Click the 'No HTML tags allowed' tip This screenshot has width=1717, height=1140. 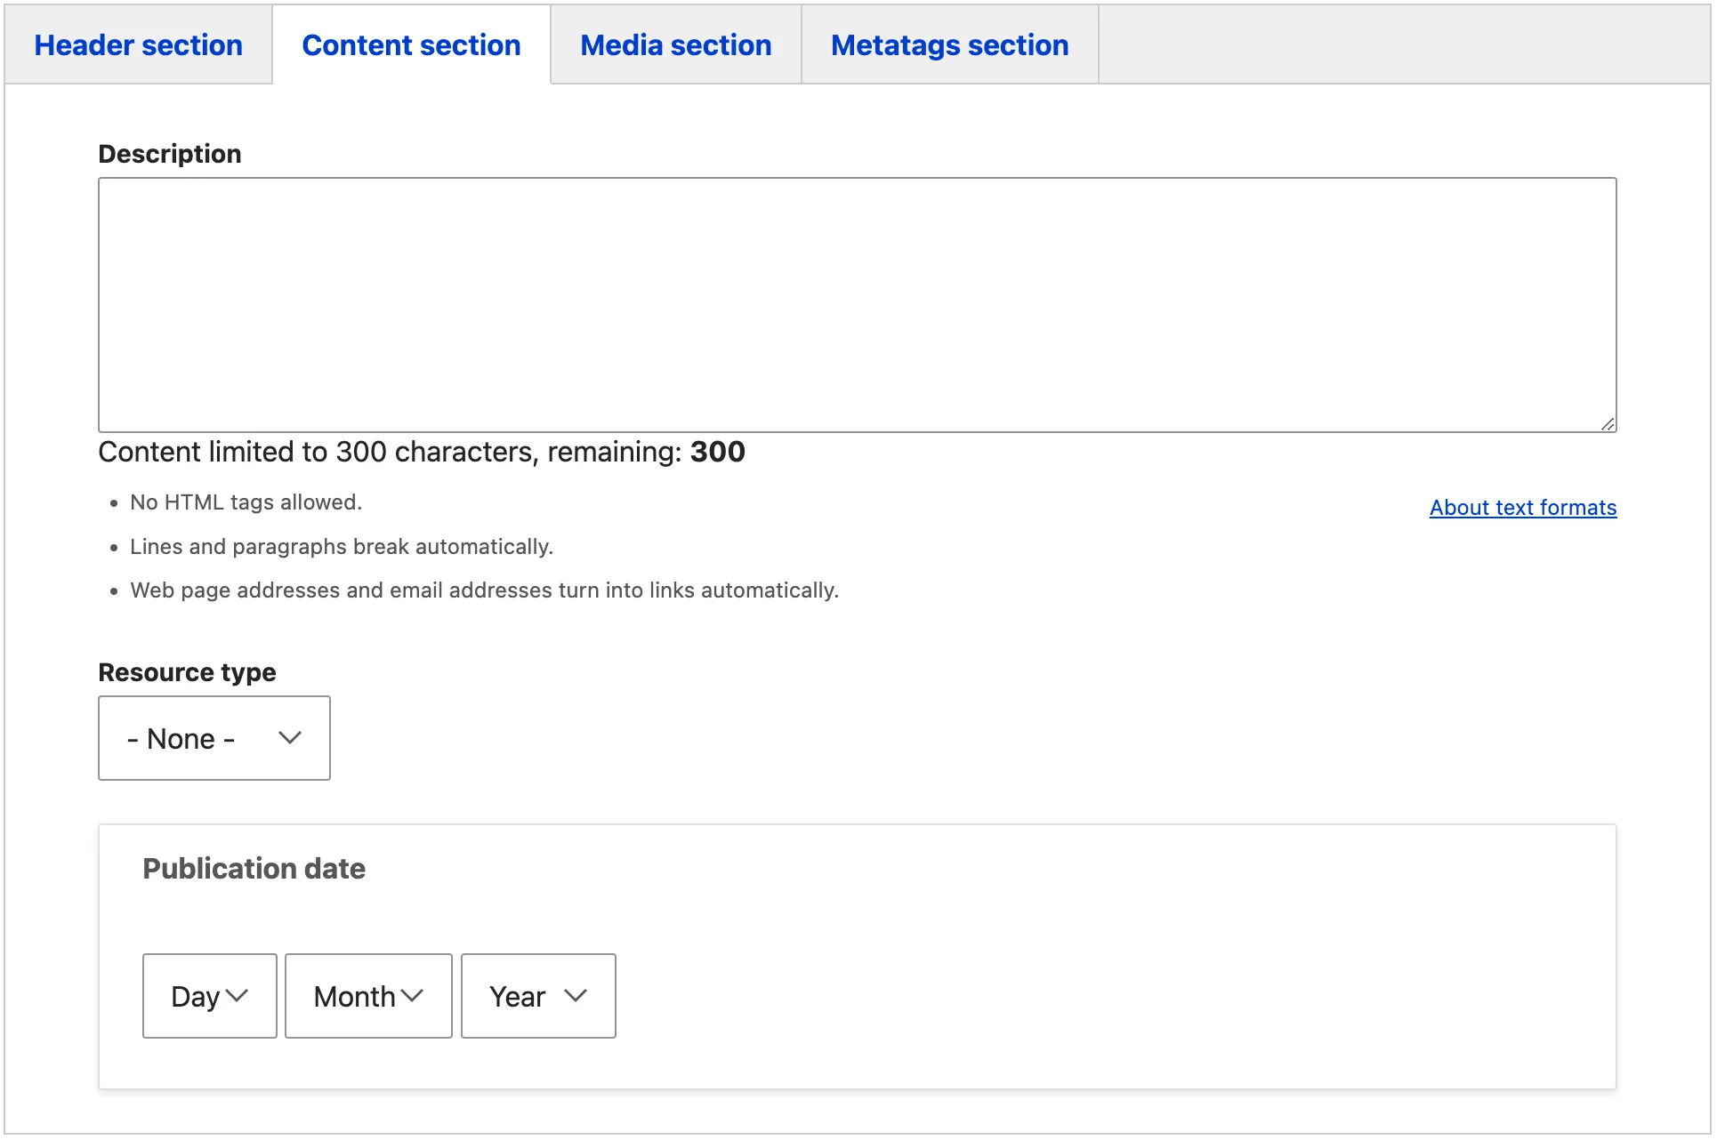coord(246,502)
